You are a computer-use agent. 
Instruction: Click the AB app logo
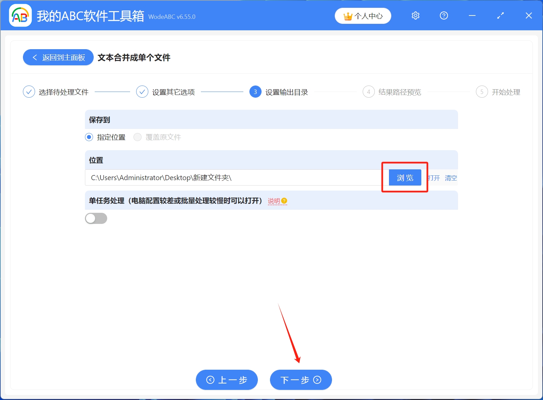tap(20, 15)
